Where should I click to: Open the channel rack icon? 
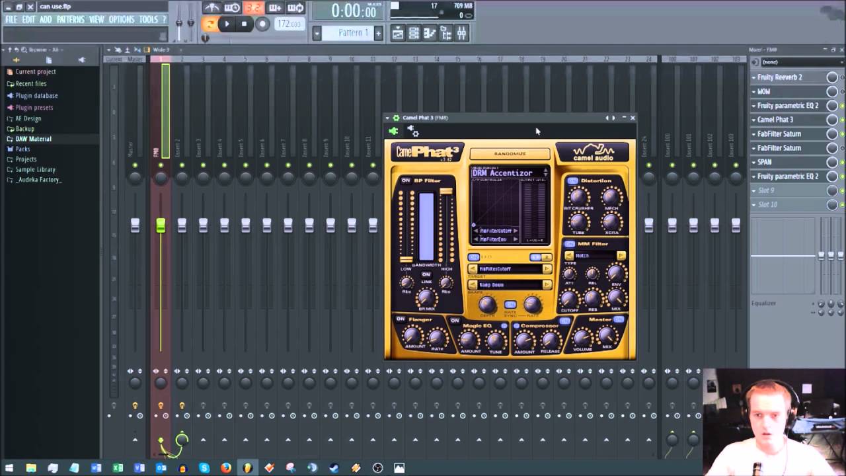coord(414,34)
